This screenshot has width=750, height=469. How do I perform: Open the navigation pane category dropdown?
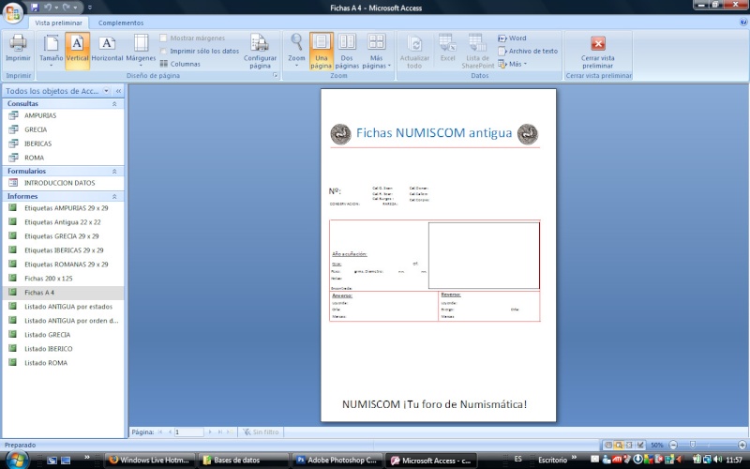coord(106,91)
